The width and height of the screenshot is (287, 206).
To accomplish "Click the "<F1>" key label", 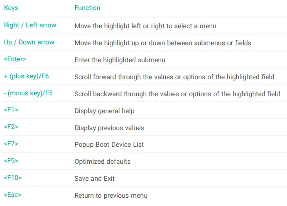I will pyautogui.click(x=11, y=110).
